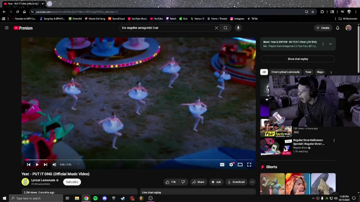This screenshot has width=360, height=202.
Task: Start voice search with microphone
Action: (238, 28)
